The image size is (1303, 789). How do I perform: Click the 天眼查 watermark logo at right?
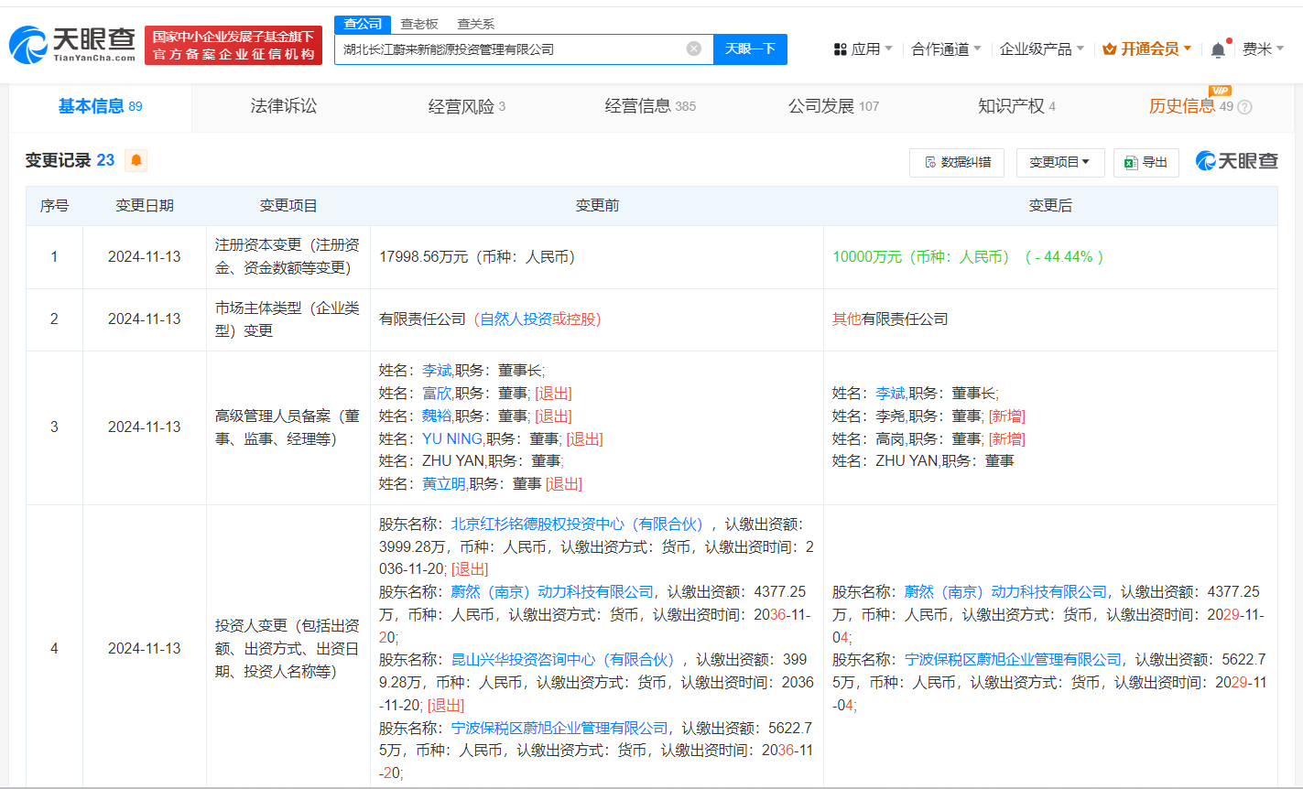pyautogui.click(x=1237, y=161)
